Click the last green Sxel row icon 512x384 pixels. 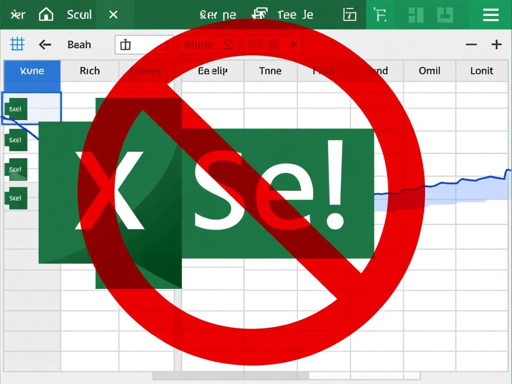tap(16, 198)
